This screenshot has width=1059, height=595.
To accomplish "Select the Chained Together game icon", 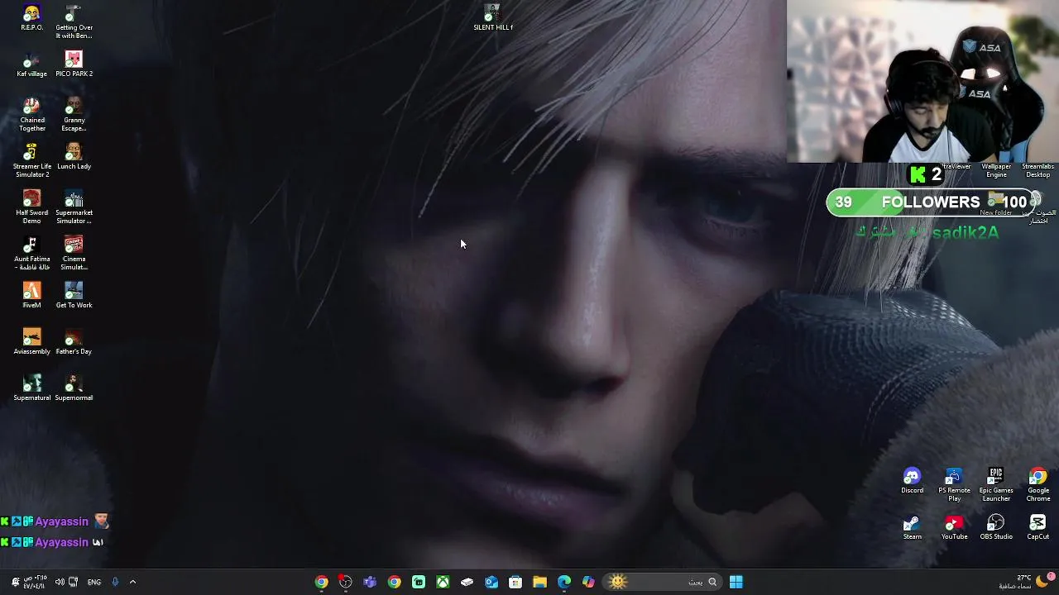I will (x=31, y=114).
